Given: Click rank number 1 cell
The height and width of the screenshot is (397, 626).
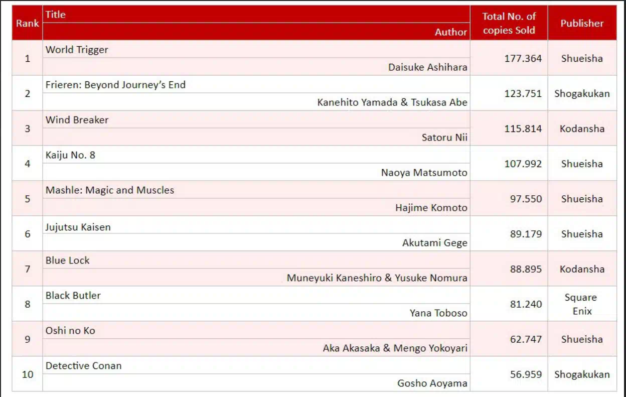Looking at the screenshot, I should (27, 58).
